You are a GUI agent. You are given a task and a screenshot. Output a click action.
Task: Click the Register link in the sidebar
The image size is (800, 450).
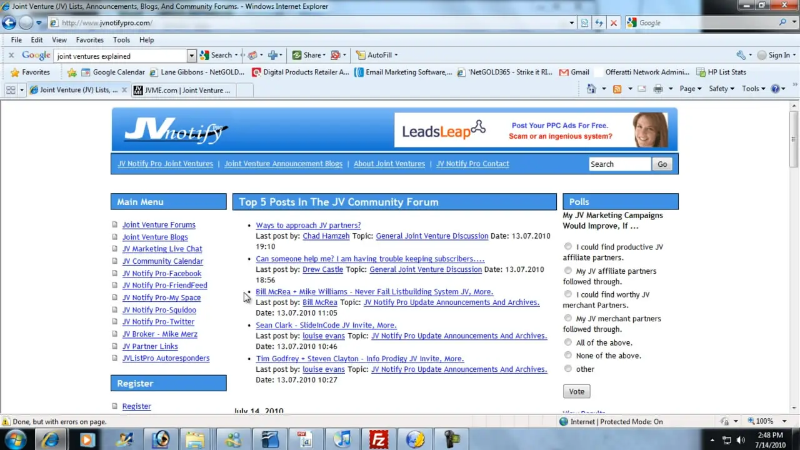(x=136, y=406)
